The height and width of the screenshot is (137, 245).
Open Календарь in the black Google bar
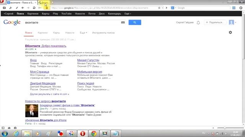114,14
